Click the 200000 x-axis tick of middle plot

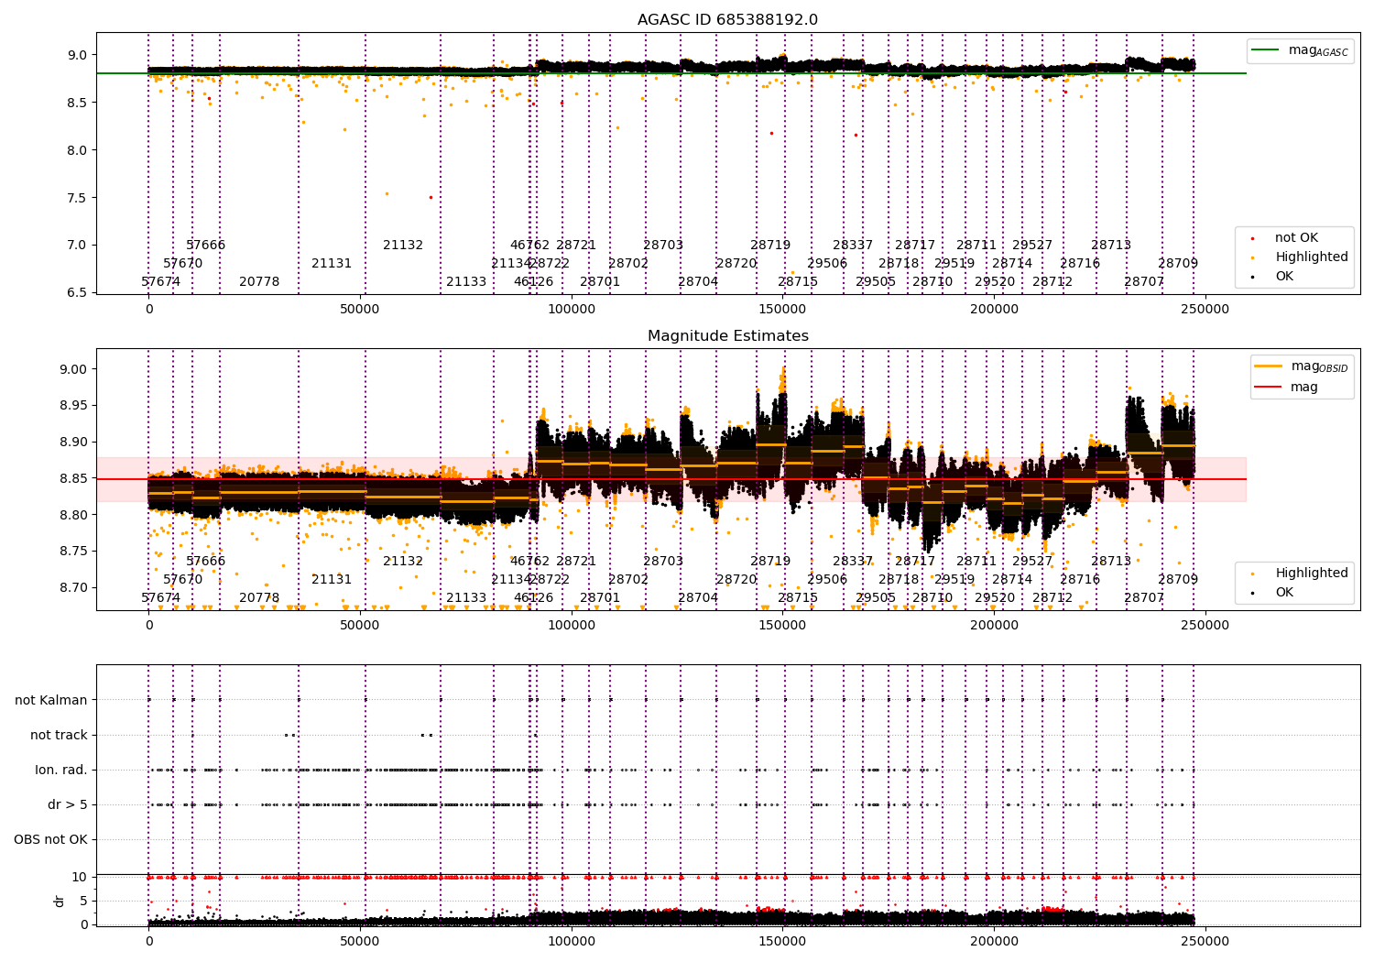(994, 626)
